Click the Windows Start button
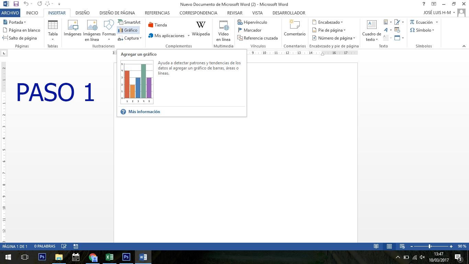 tap(8, 257)
